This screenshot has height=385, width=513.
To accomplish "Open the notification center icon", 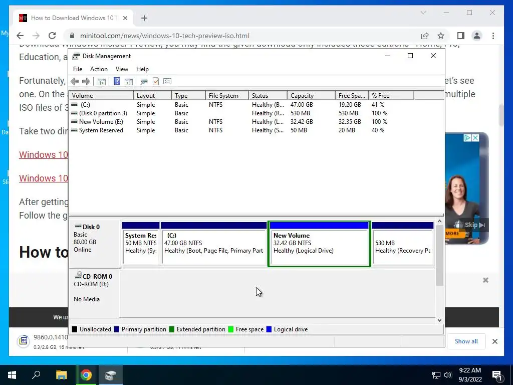I will coord(497,375).
